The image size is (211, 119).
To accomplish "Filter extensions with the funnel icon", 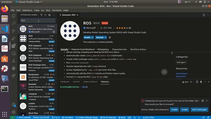I will coord(42,15).
